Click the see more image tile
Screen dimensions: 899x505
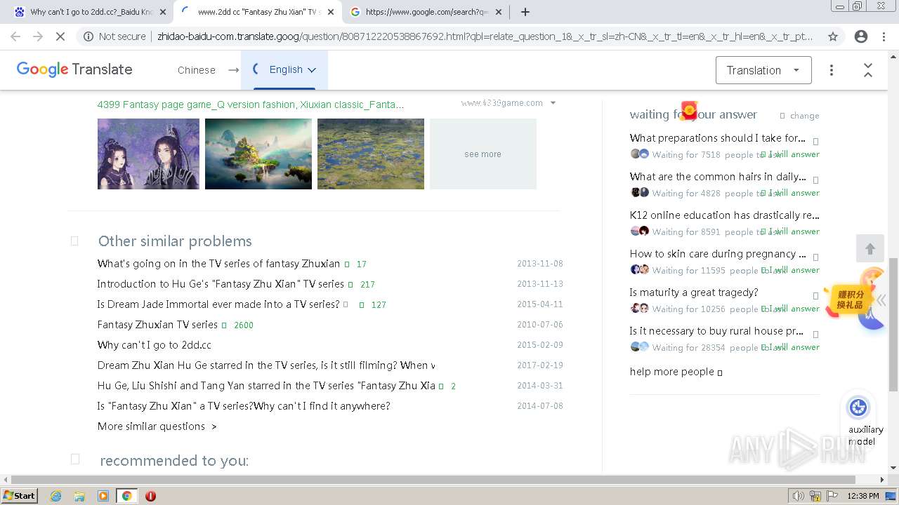pos(483,154)
